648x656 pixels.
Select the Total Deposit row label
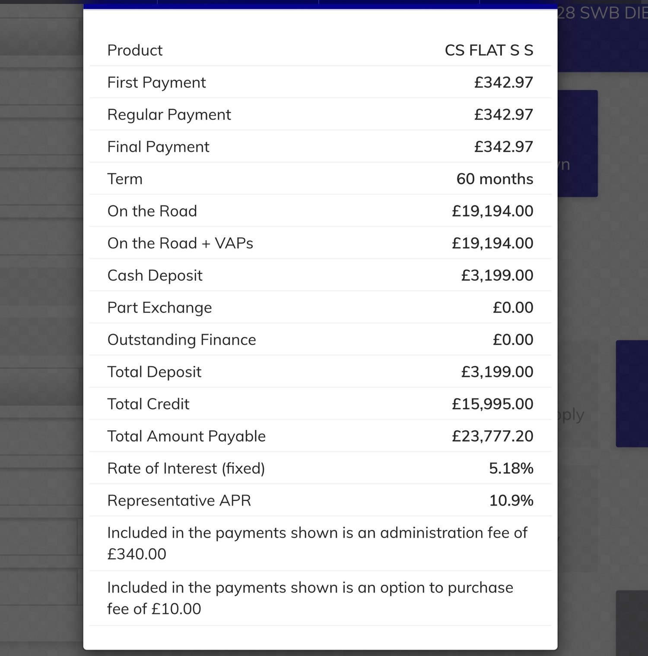154,372
